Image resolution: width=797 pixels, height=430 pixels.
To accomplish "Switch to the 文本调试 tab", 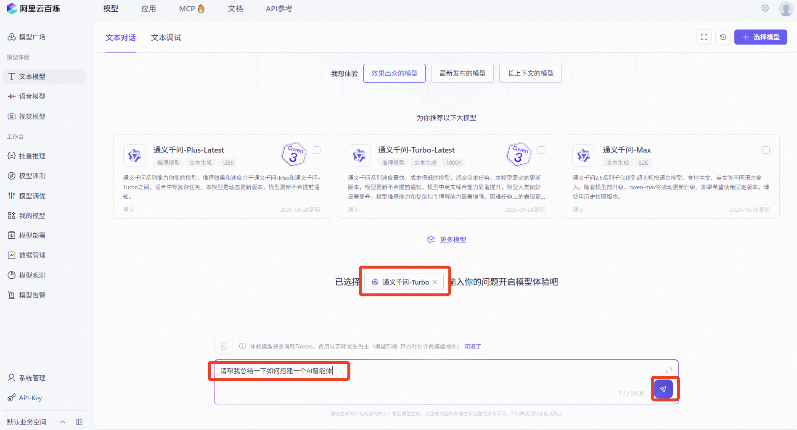I will 166,38.
